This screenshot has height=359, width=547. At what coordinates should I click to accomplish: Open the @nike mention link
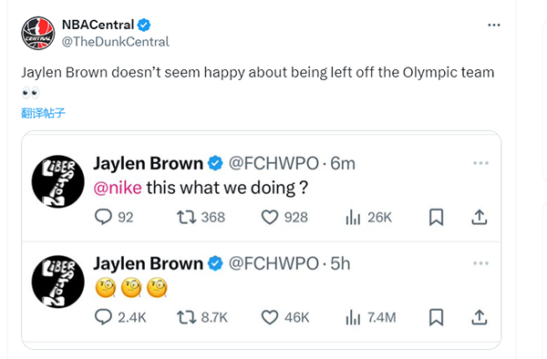pyautogui.click(x=118, y=188)
